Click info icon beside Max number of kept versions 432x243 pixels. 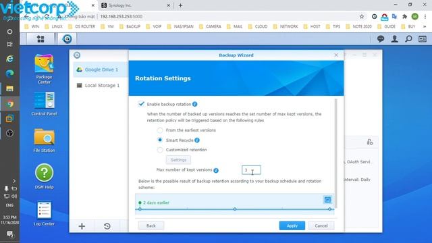216,171
